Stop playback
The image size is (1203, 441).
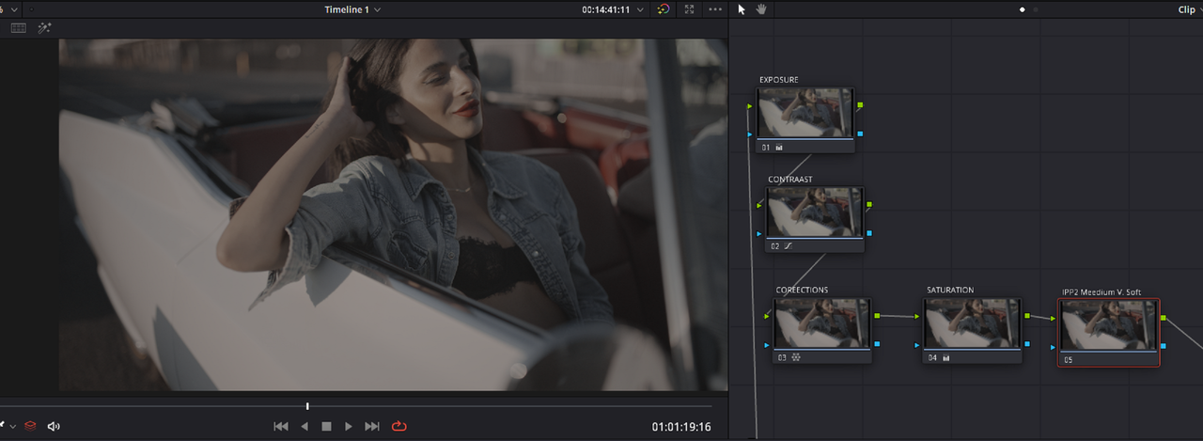click(x=326, y=426)
